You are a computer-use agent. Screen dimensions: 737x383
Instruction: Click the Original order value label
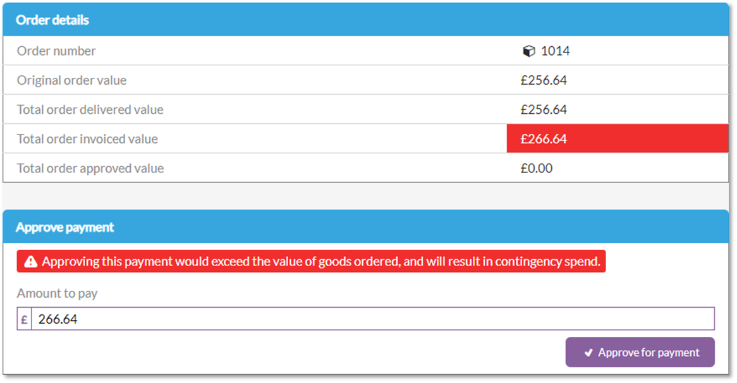point(72,80)
